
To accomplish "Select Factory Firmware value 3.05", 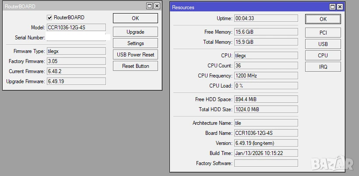I will 76,61.
